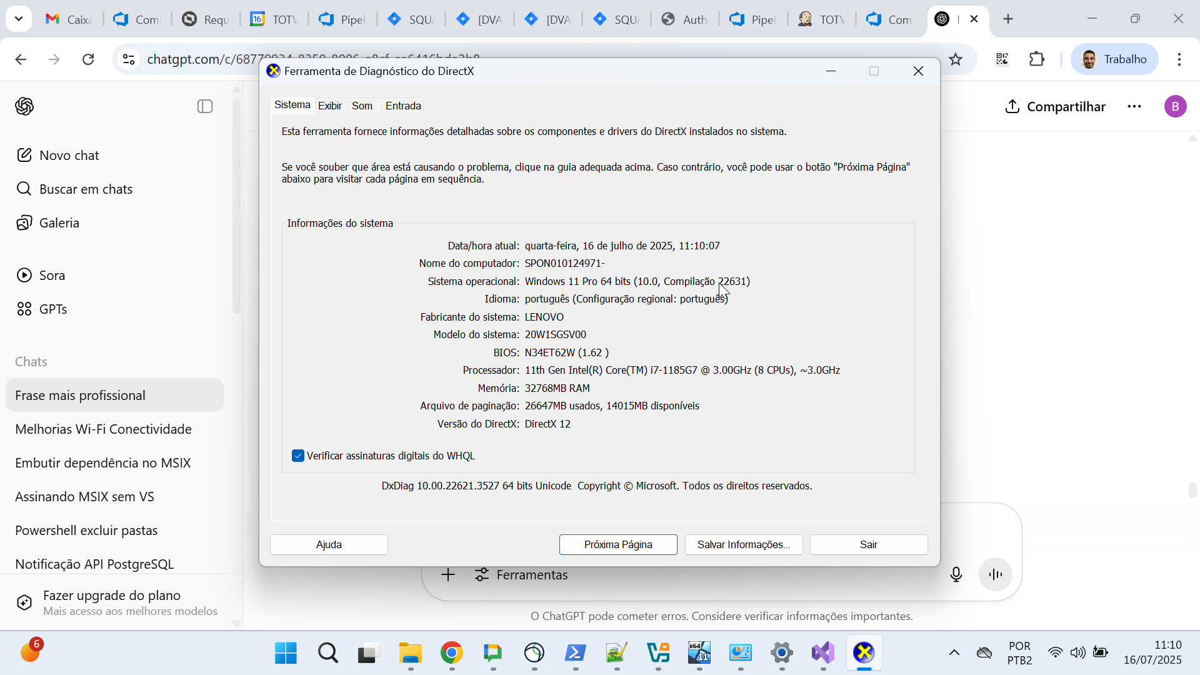Toggle the ChatGPT sidebar panel icon
This screenshot has width=1200, height=675.
[x=205, y=106]
